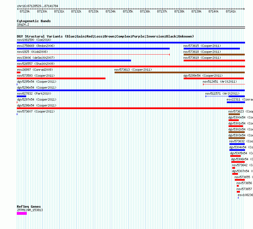Click the esv22311 variant label
The image size is (253, 229).
coord(240,99)
